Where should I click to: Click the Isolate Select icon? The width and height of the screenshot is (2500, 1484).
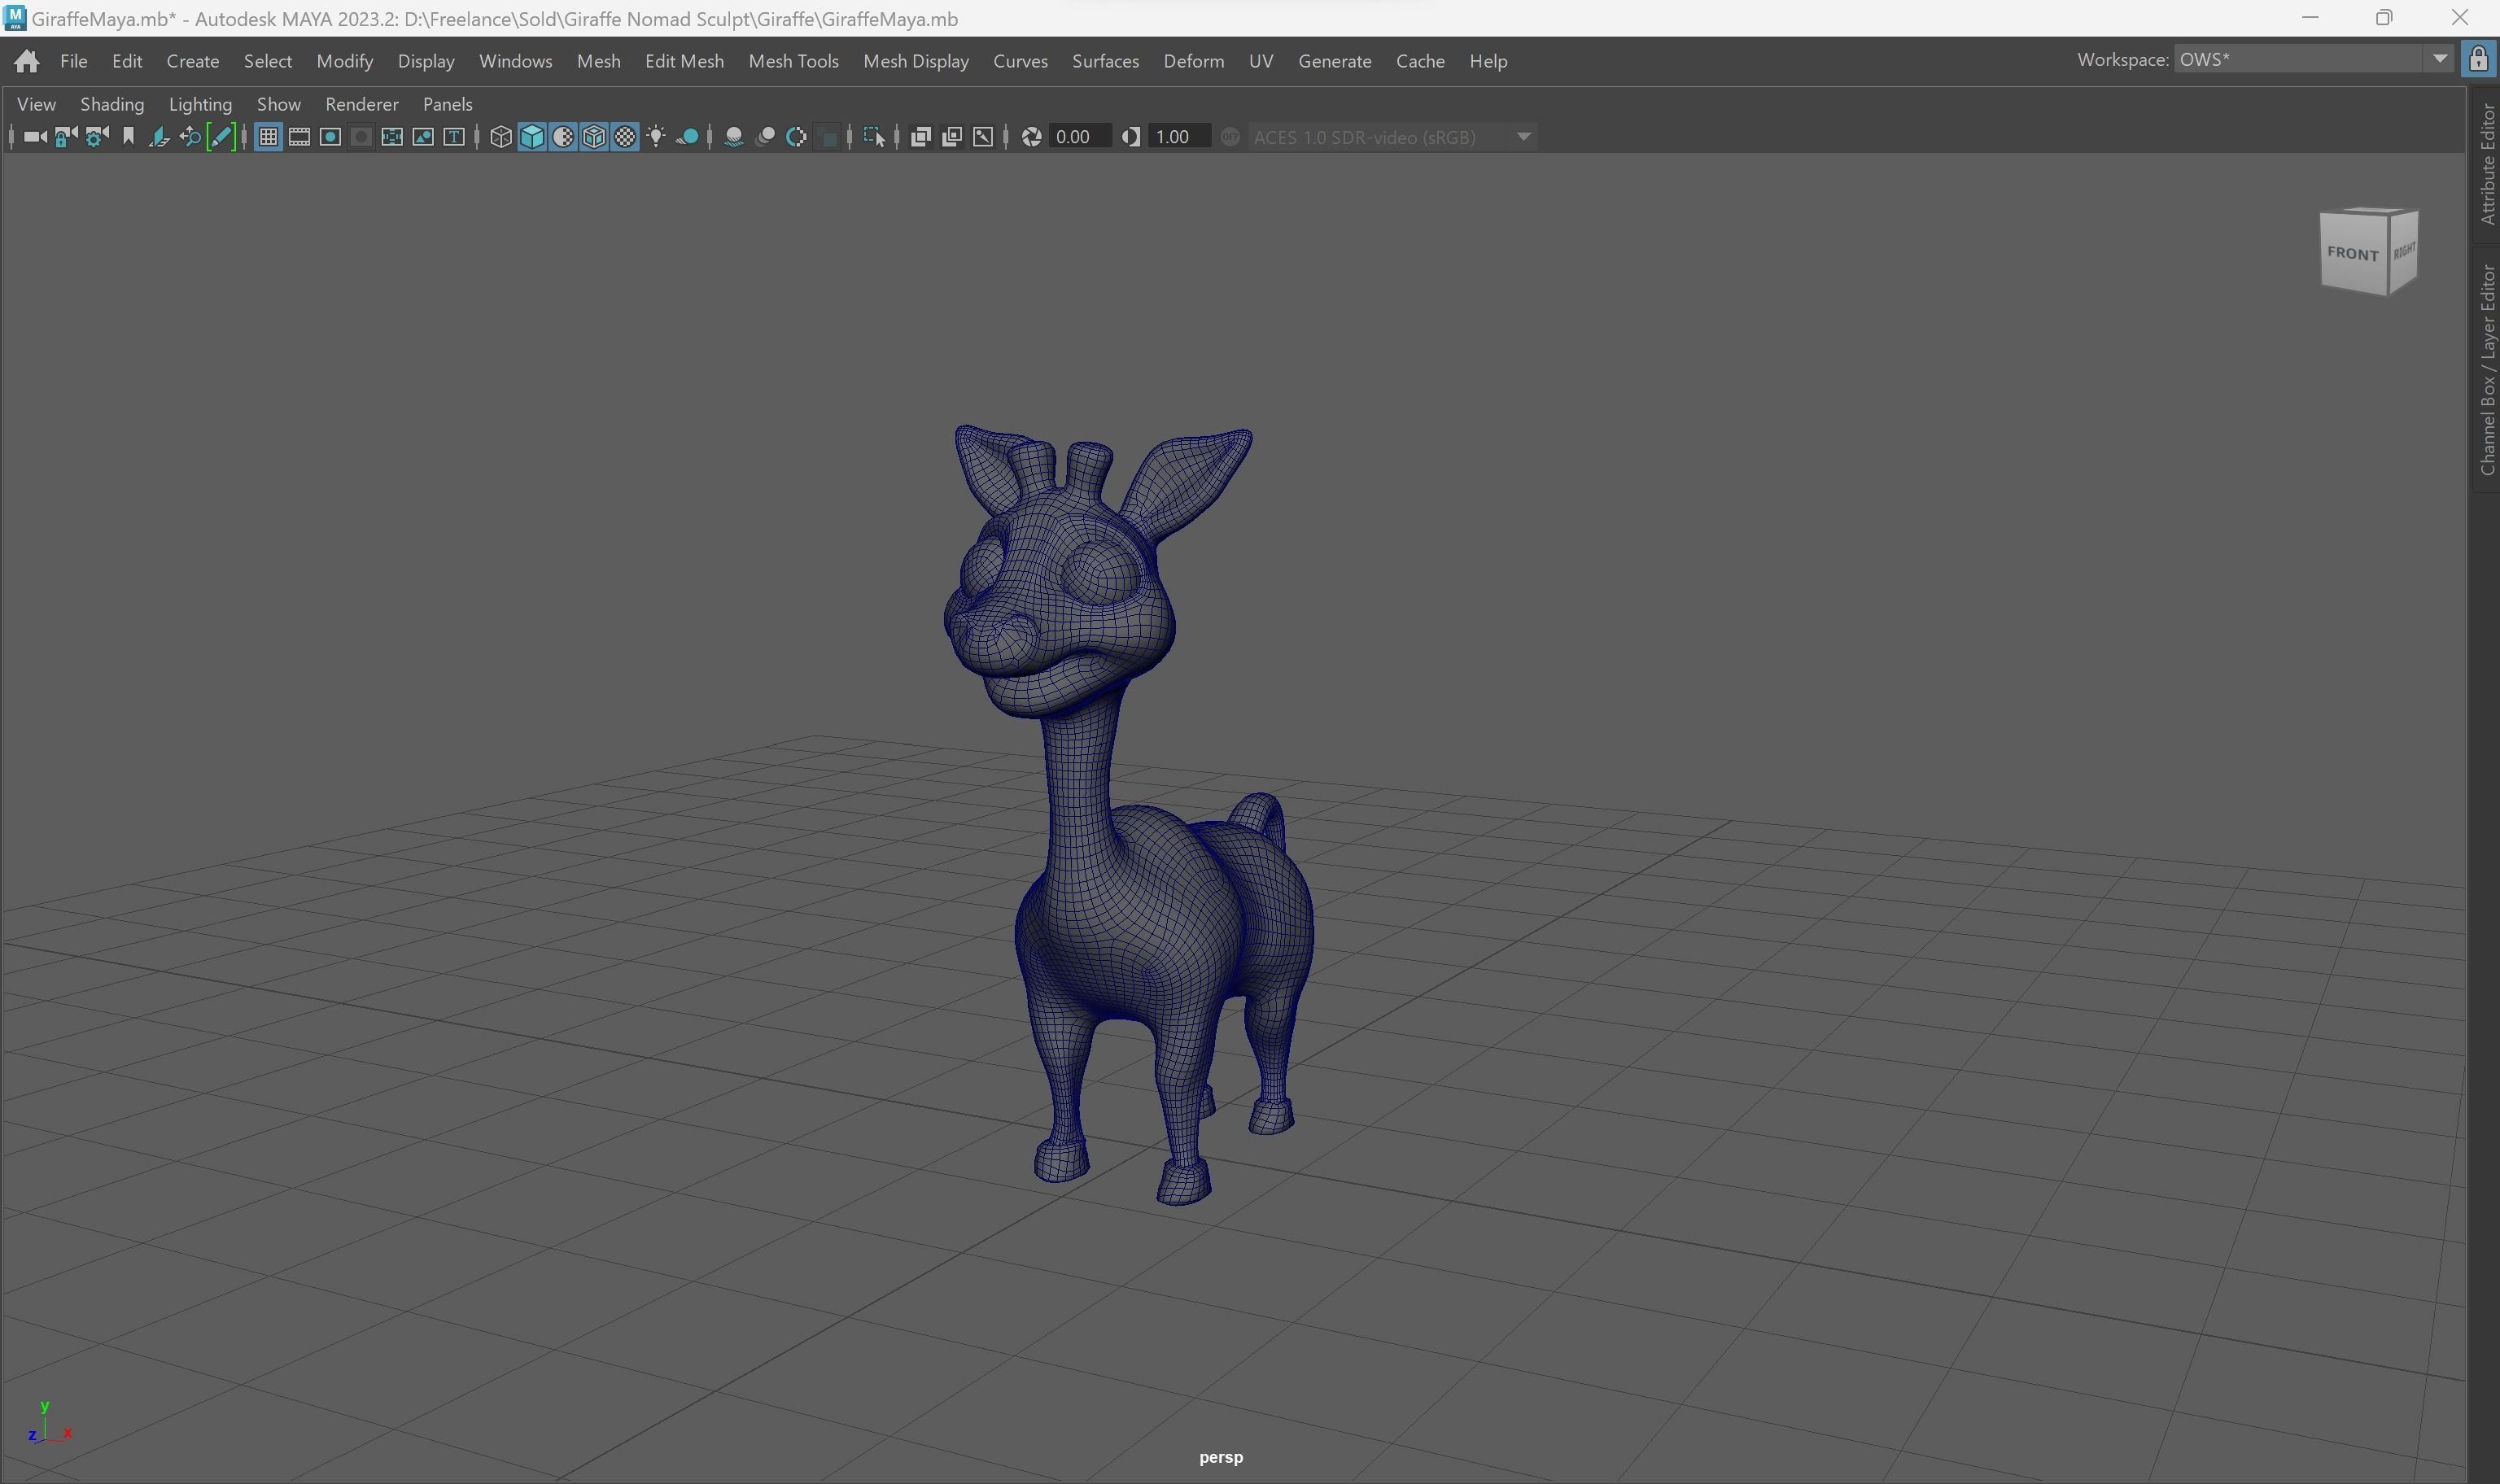click(x=874, y=137)
